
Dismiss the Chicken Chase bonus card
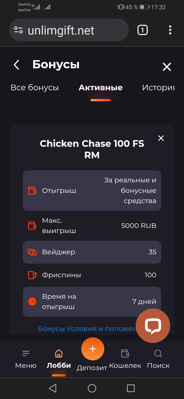pos(161,138)
